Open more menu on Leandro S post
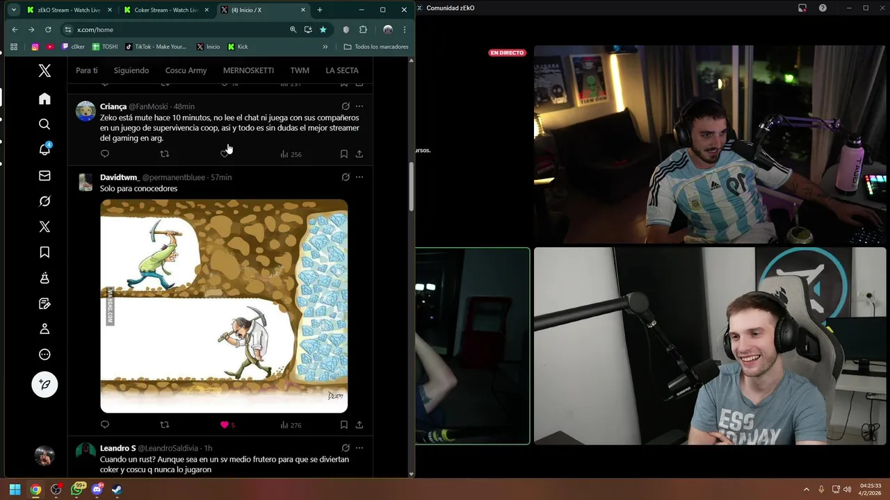The image size is (890, 500). coord(359,448)
